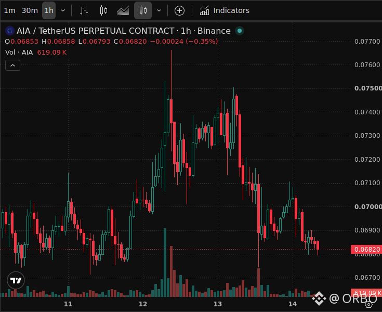This screenshot has height=312, width=382.
Task: Open the timeframe dropdown arrow
Action: [63, 10]
